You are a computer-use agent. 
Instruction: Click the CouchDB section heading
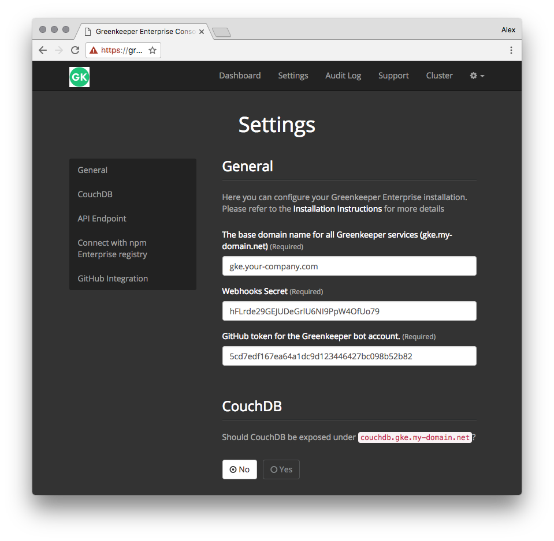(252, 406)
